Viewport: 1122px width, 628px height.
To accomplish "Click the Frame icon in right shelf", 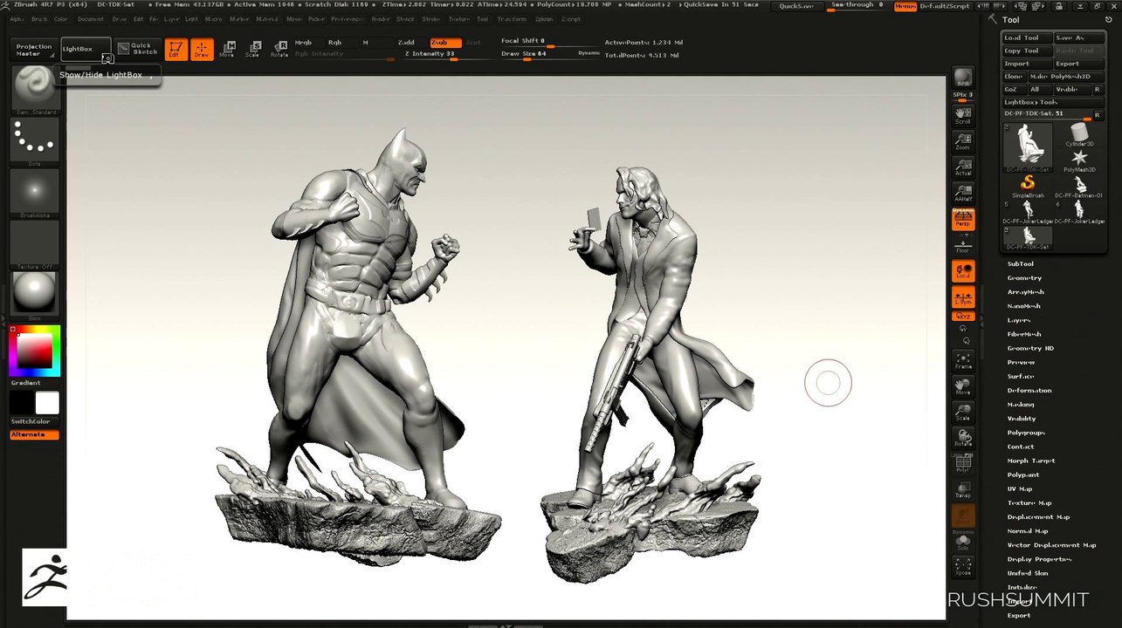I will point(963,360).
